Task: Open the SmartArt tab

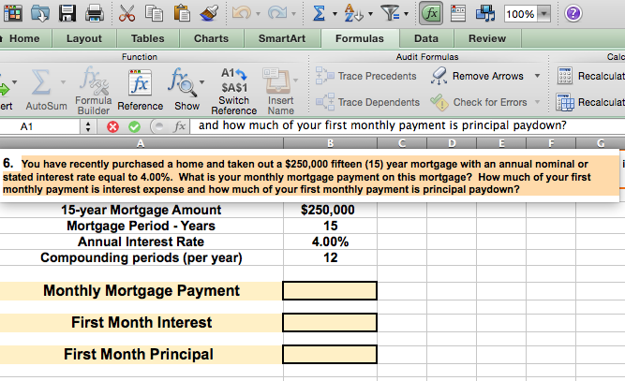Action: 282,38
